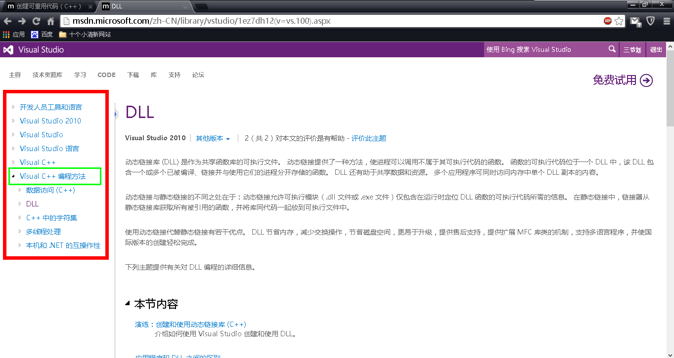Collapse the Visual C++ 编程方法 tree arrow
This screenshot has width=674, height=358.
[x=13, y=176]
